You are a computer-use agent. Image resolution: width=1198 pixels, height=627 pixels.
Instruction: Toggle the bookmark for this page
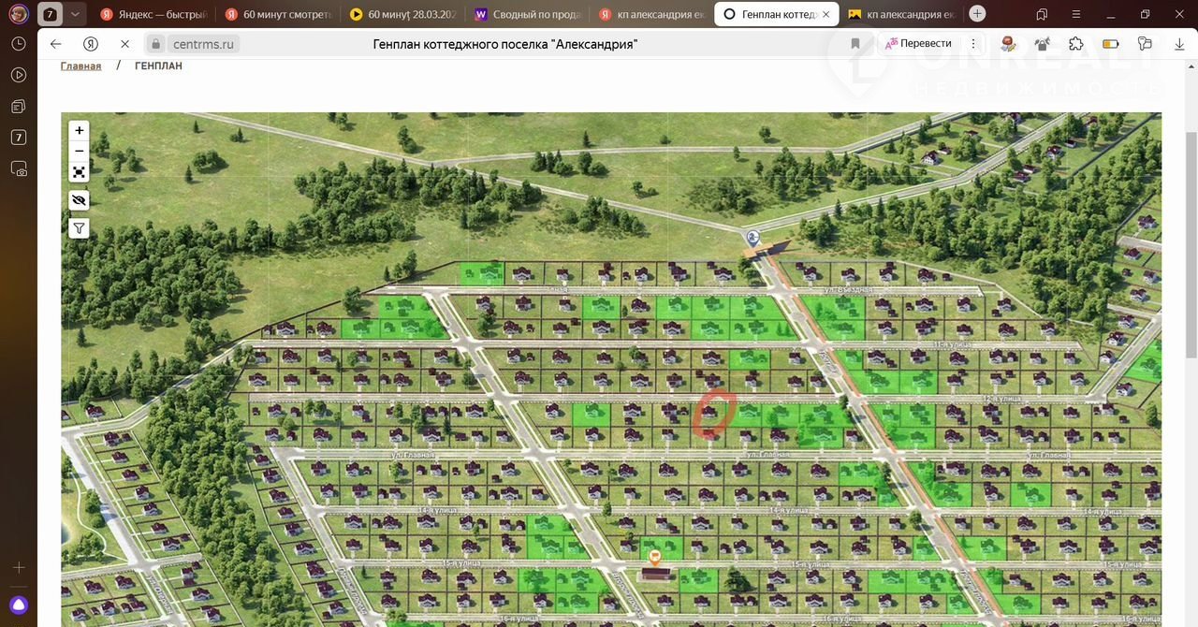[x=855, y=44]
